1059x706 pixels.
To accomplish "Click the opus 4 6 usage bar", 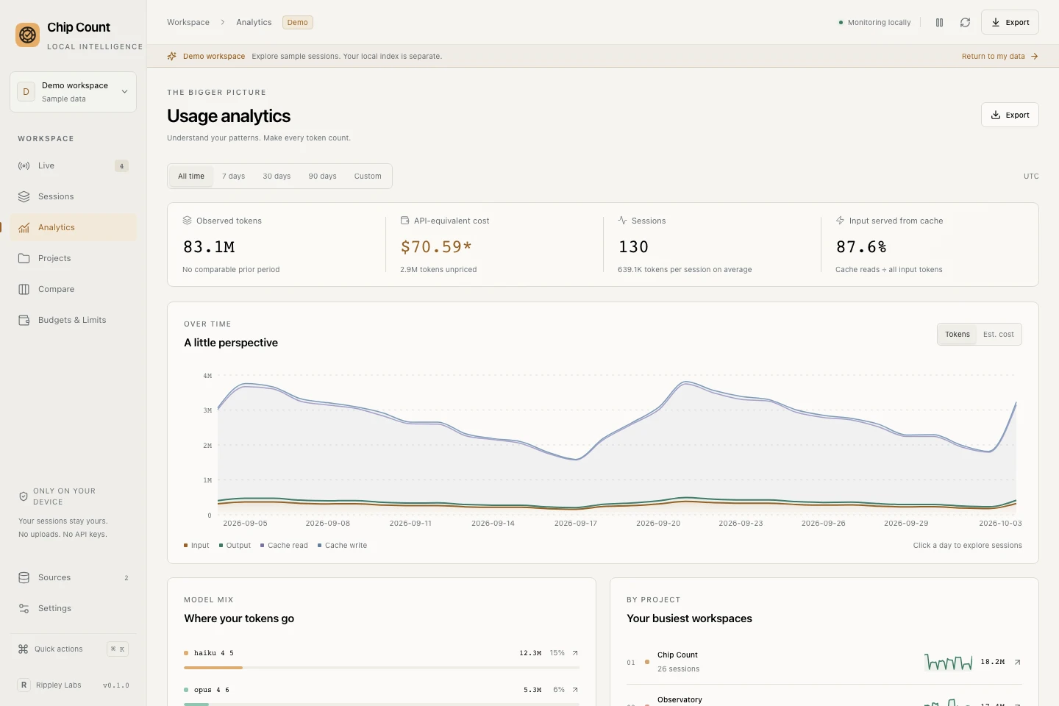I will pos(382,704).
